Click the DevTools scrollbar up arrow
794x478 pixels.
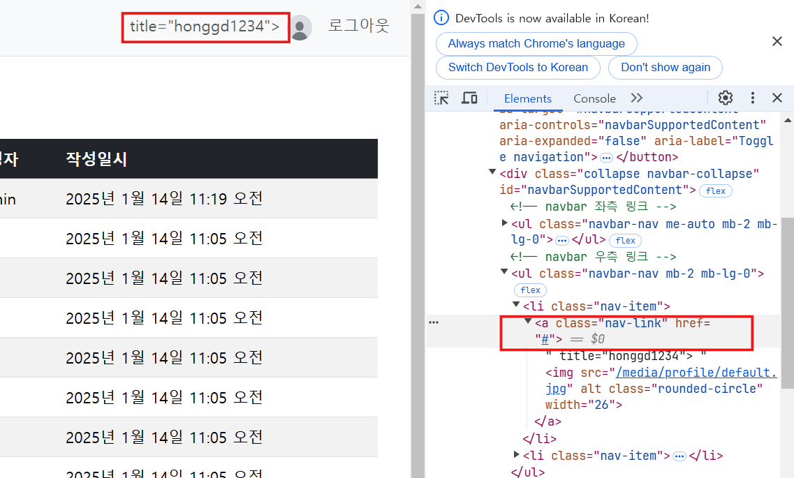coord(788,120)
